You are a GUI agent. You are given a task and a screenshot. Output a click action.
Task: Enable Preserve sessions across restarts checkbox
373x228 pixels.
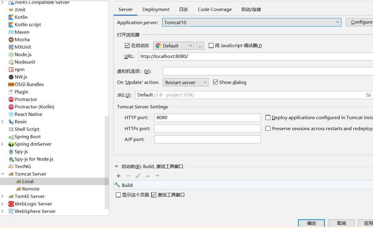[x=268, y=128]
